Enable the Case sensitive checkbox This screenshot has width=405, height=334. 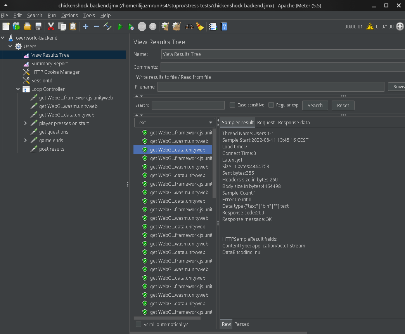(x=232, y=105)
